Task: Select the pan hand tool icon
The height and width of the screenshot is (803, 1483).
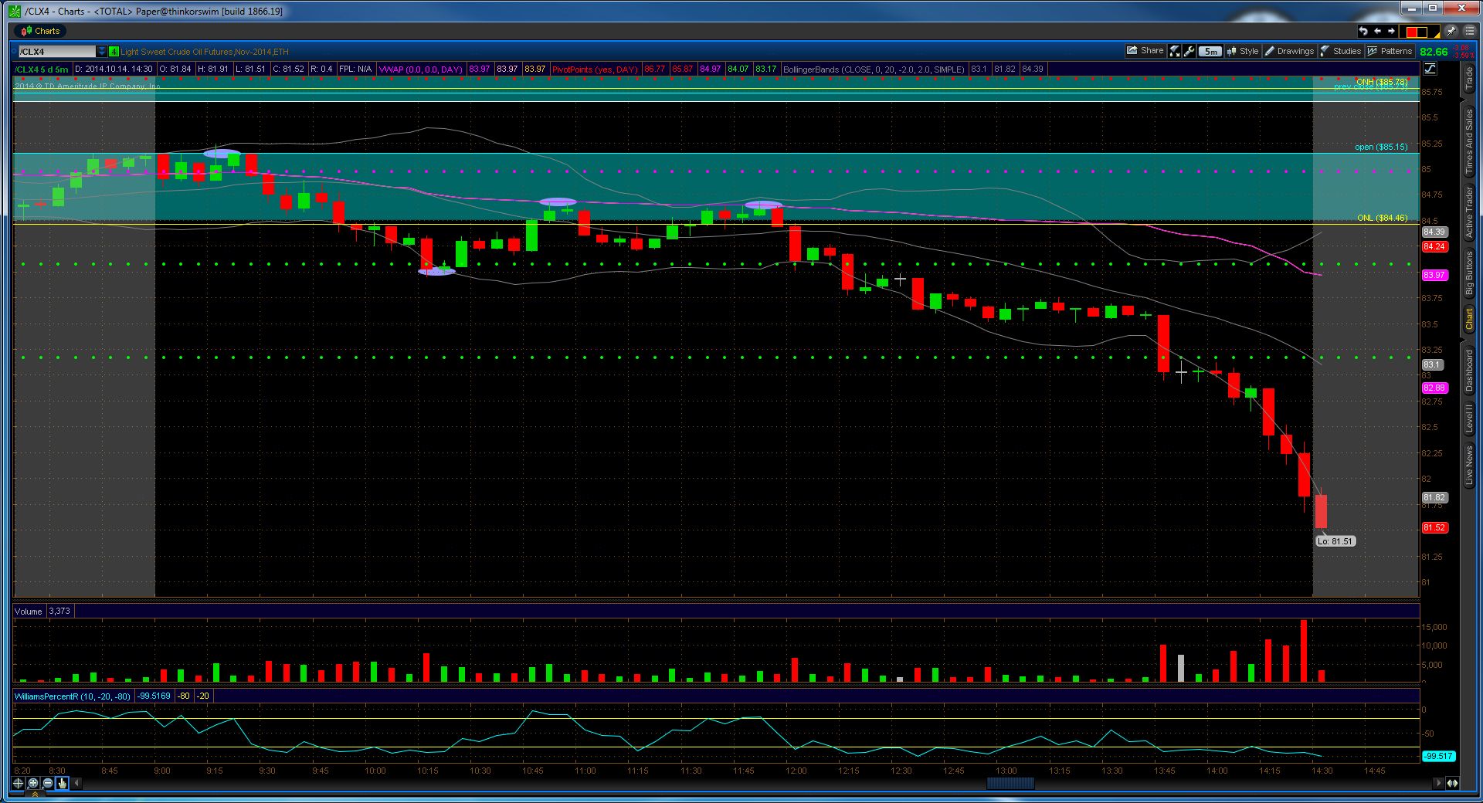Action: point(63,783)
